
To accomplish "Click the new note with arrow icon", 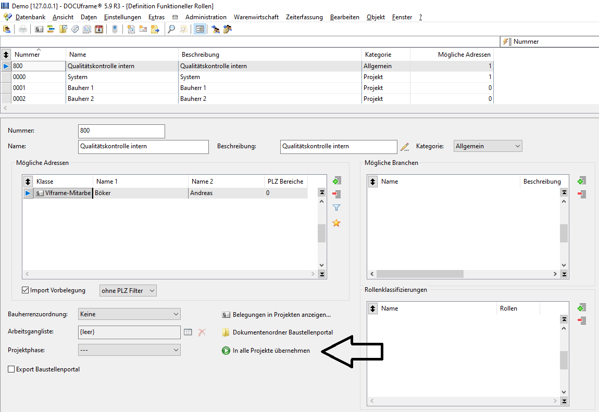I will click(x=155, y=29).
